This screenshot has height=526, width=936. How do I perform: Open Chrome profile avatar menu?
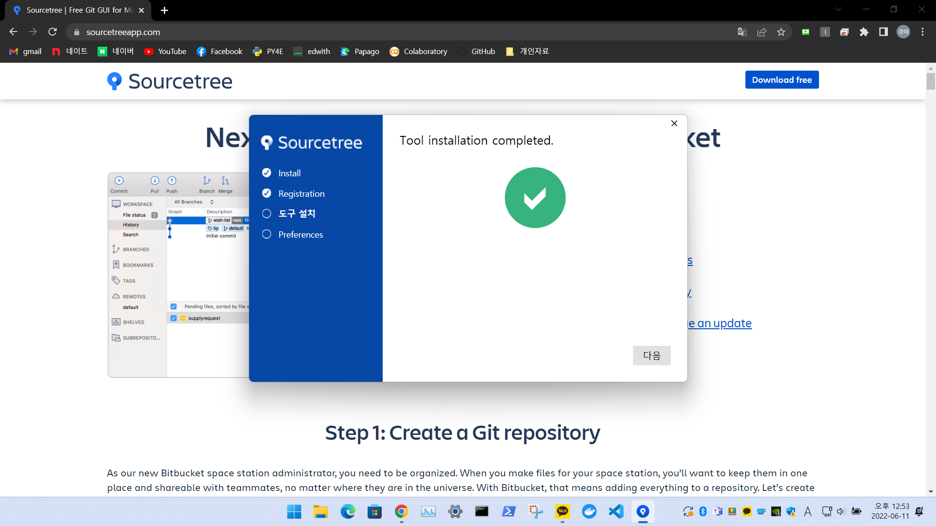(x=903, y=32)
